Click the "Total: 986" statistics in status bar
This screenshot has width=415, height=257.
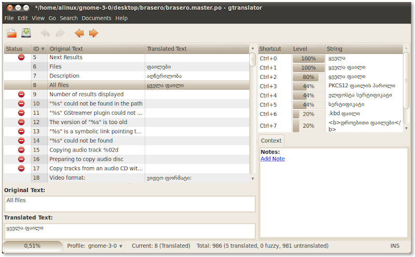pos(262,246)
